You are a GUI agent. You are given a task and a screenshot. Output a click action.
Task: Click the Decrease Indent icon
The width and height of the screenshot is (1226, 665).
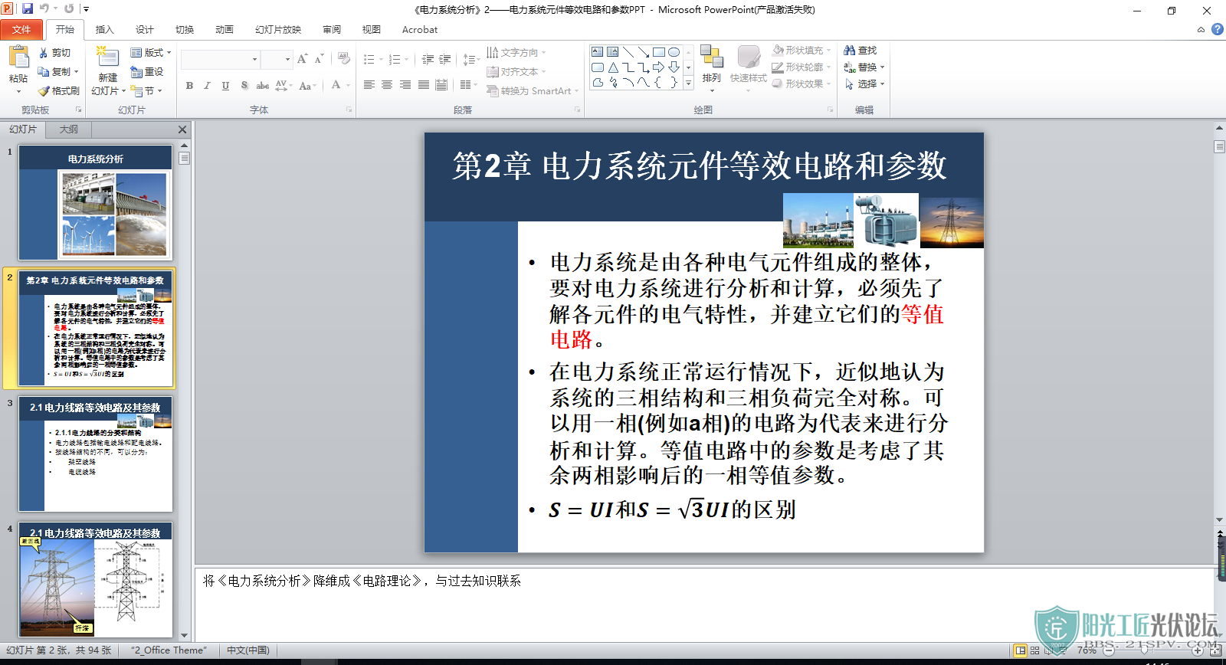click(x=428, y=59)
